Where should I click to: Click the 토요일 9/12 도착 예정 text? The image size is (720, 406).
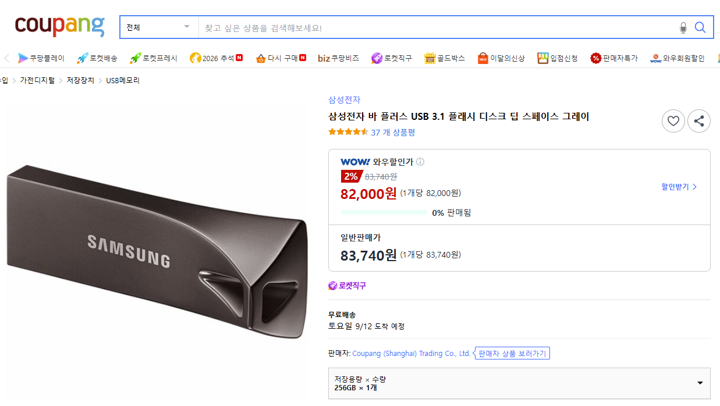367,326
